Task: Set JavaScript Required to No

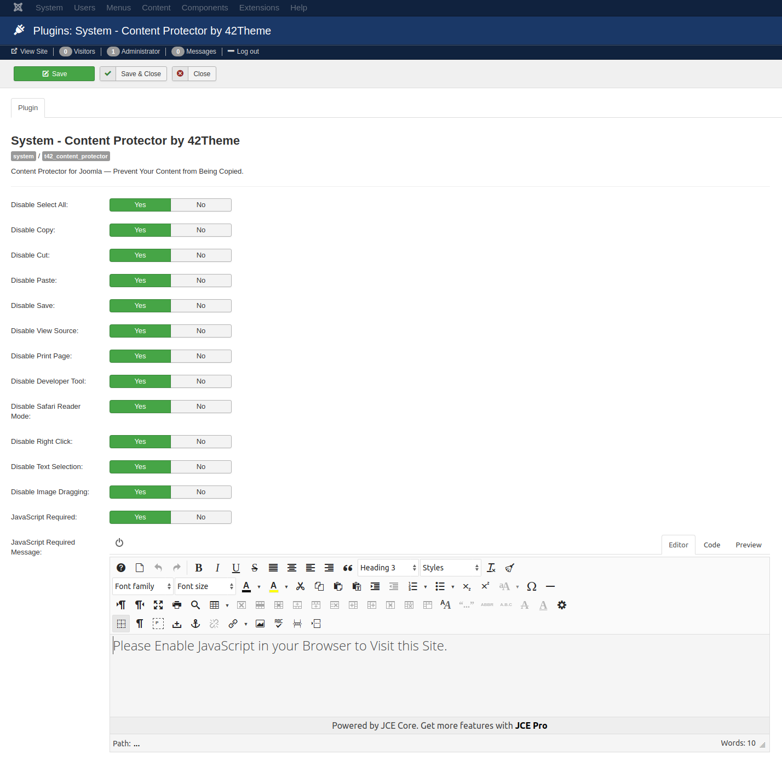Action: click(x=201, y=517)
